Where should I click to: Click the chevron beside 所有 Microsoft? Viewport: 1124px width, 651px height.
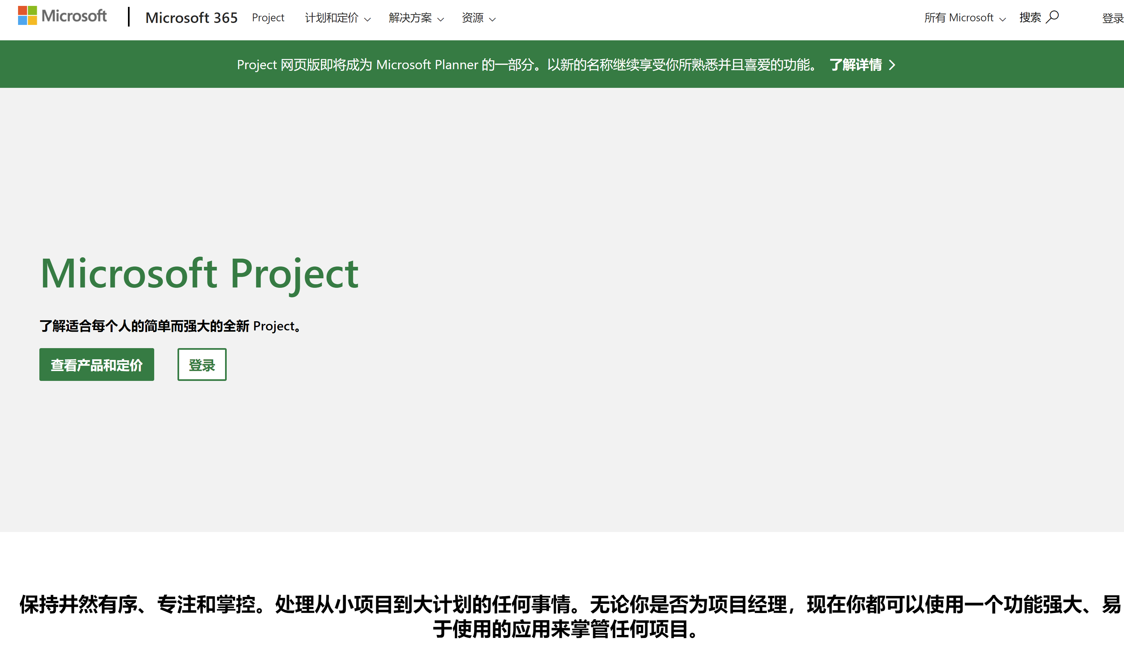tap(1003, 20)
